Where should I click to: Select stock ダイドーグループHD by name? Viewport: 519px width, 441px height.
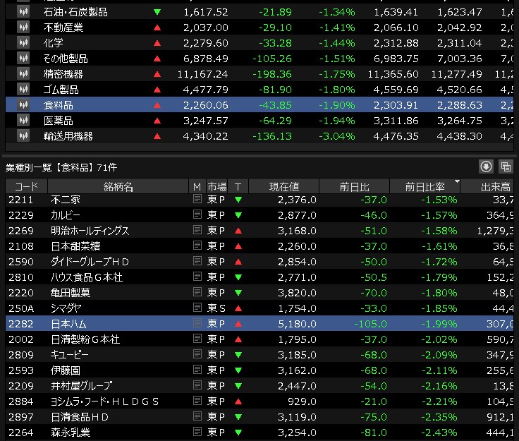(x=90, y=262)
